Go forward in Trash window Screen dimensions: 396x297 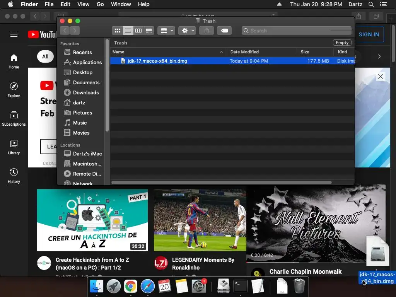[75, 31]
